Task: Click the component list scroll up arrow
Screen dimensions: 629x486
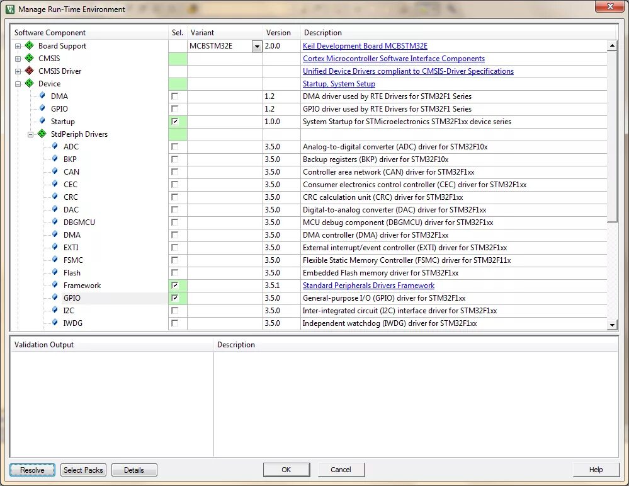Action: (x=612, y=45)
